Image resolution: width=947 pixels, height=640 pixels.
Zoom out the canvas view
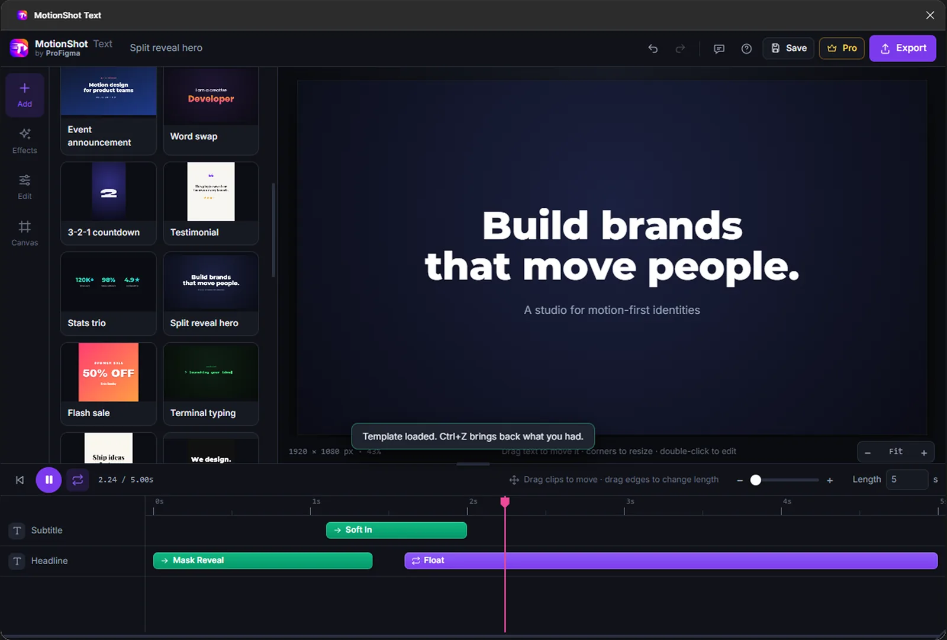868,452
